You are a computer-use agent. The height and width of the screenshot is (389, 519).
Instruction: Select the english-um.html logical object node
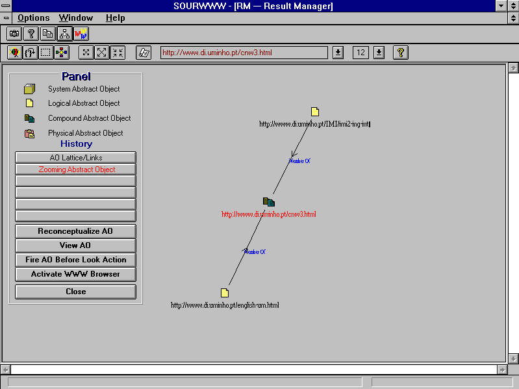click(x=225, y=293)
